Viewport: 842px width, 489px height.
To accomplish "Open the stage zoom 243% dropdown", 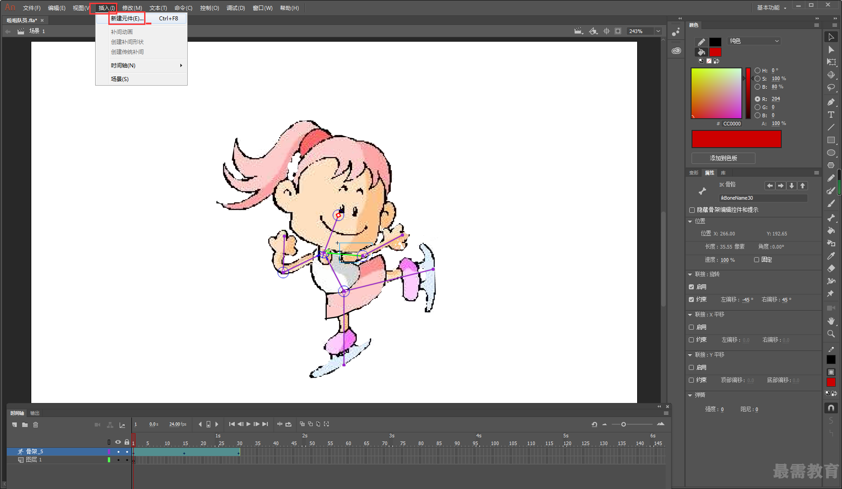I will [x=658, y=31].
